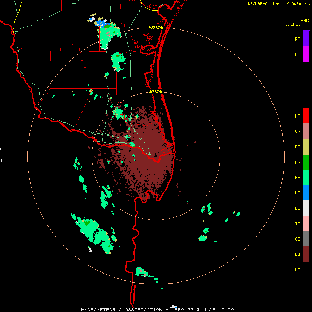Click the "RA" legend label
312x312 pixels.
[x=297, y=178]
